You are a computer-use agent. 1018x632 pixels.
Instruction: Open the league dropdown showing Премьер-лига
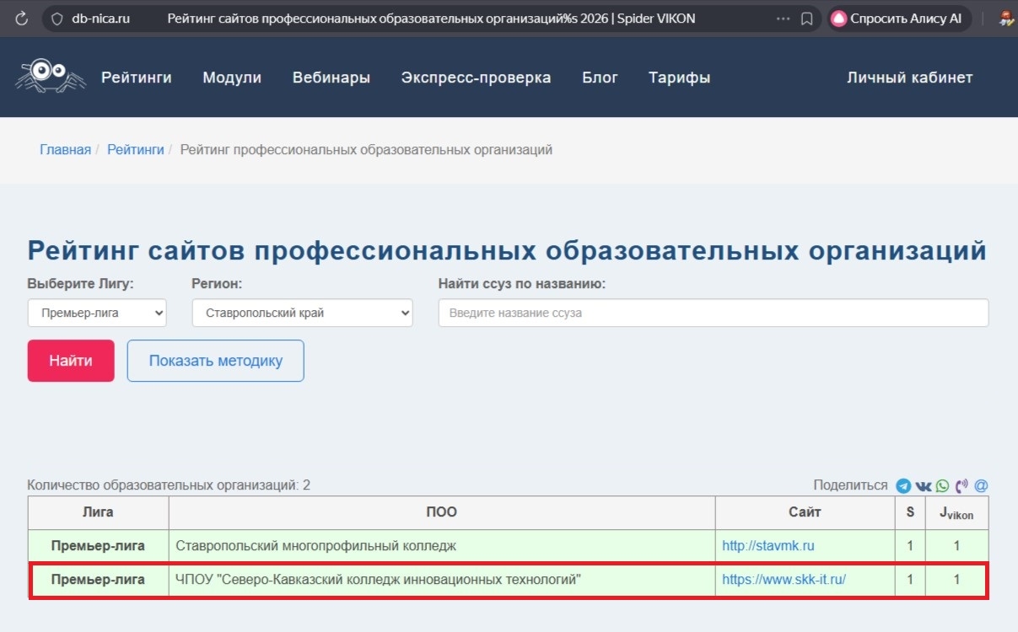coord(97,313)
